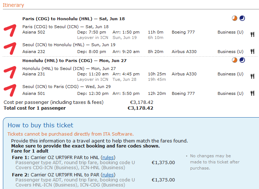Select the Honolulu to Paris Jun 27 header
Image resolution: width=259 pixels, height=189 pixels.
click(x=74, y=61)
